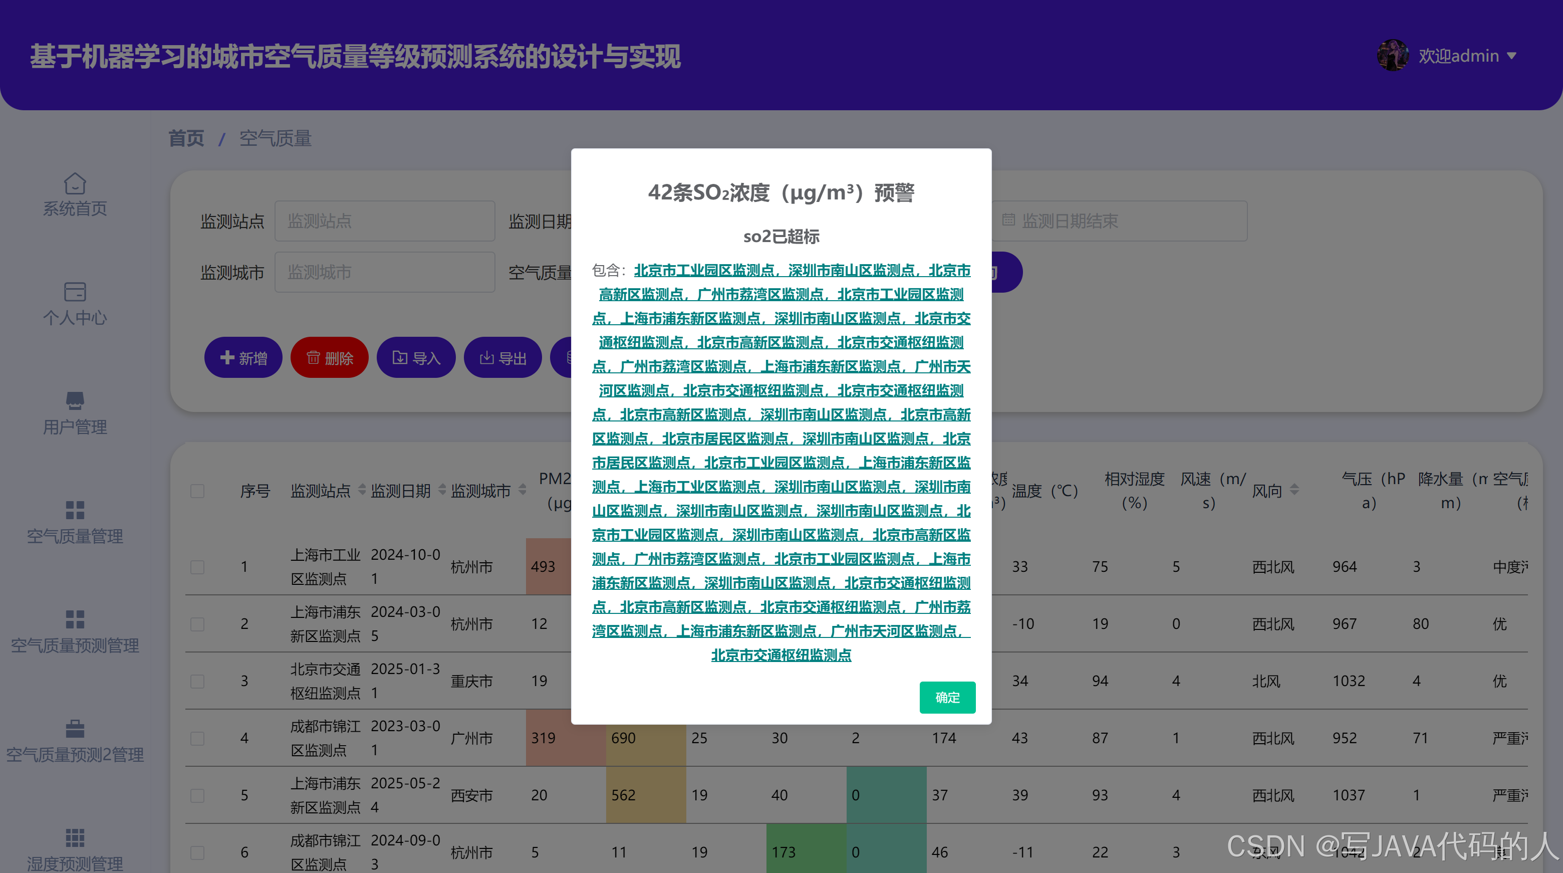The width and height of the screenshot is (1563, 873).
Task: Click the 新增 button
Action: click(243, 358)
